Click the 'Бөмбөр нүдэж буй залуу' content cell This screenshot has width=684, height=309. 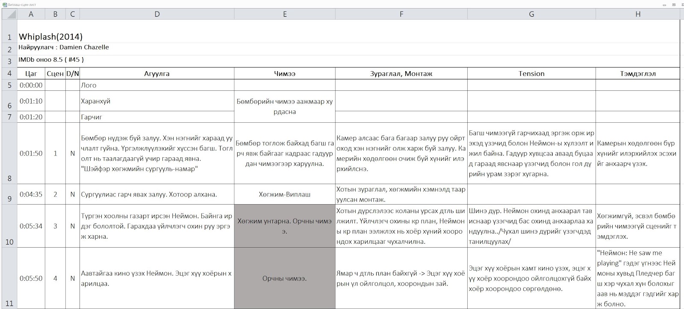157,153
